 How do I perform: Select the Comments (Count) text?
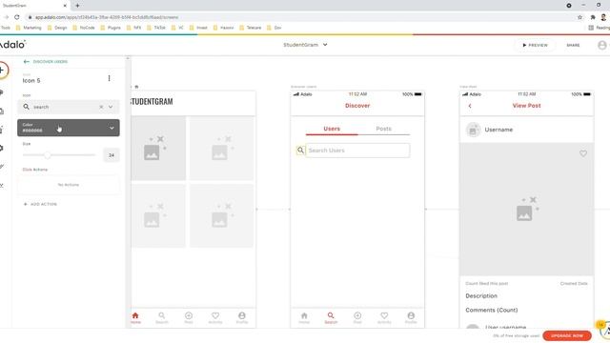pyautogui.click(x=492, y=310)
